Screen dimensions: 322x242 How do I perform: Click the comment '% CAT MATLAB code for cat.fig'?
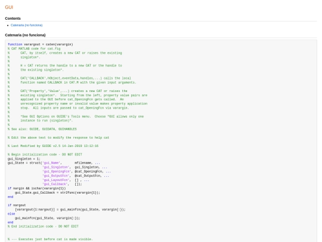(x=34, y=49)
